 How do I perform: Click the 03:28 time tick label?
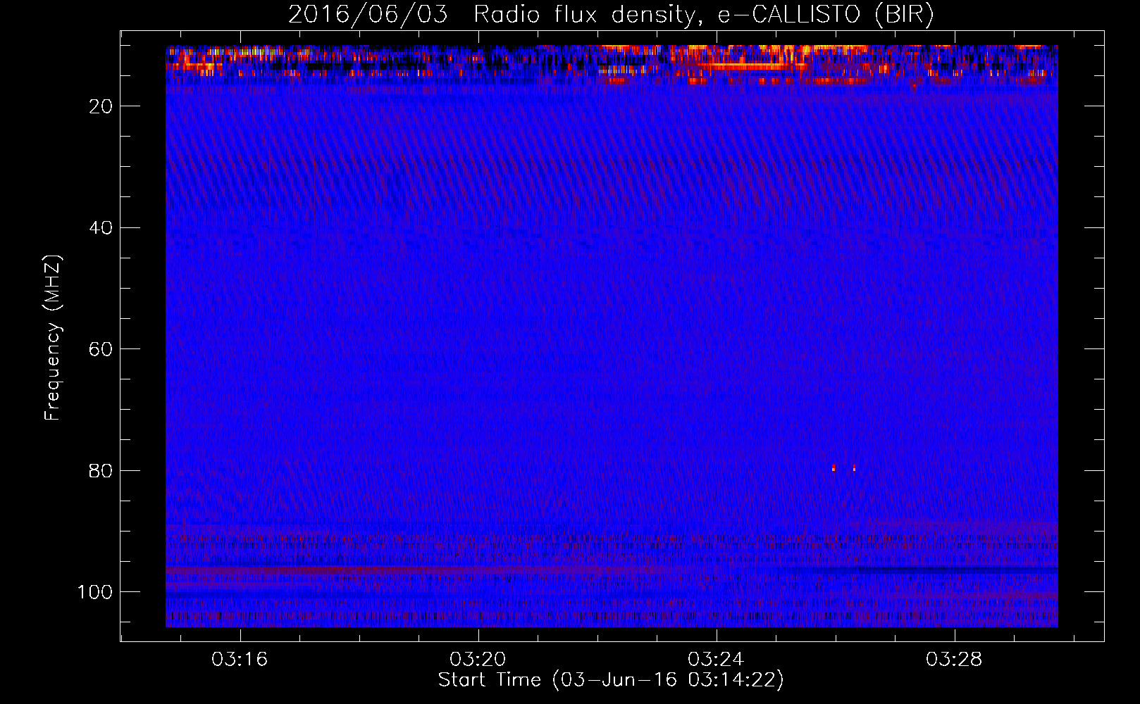point(954,660)
